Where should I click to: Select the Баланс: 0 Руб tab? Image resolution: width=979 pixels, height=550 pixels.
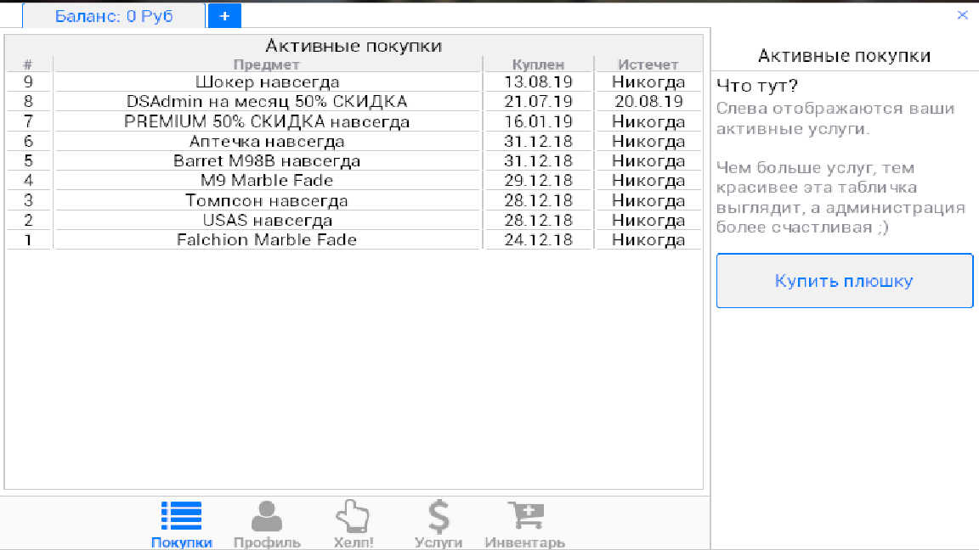tap(114, 16)
